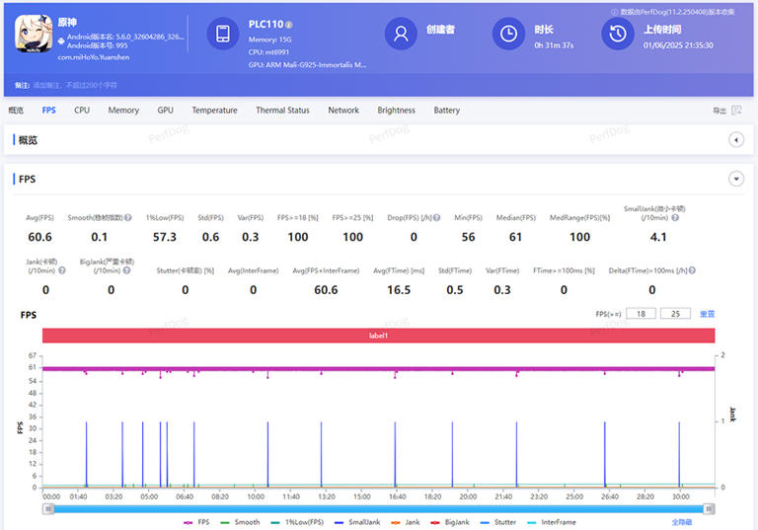This screenshot has width=758, height=530.
Task: Click the FPS threshold field showing 18
Action: click(x=641, y=314)
